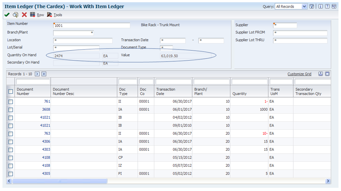Screen dimensions: 341x191
Task: Open document number 761 link
Action: click(47, 101)
